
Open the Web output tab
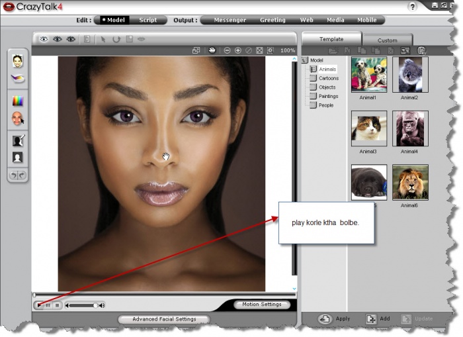point(306,20)
